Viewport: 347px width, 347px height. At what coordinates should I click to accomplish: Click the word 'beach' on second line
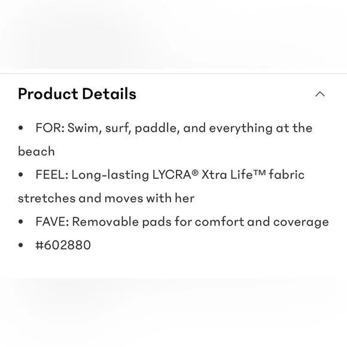[x=36, y=151]
